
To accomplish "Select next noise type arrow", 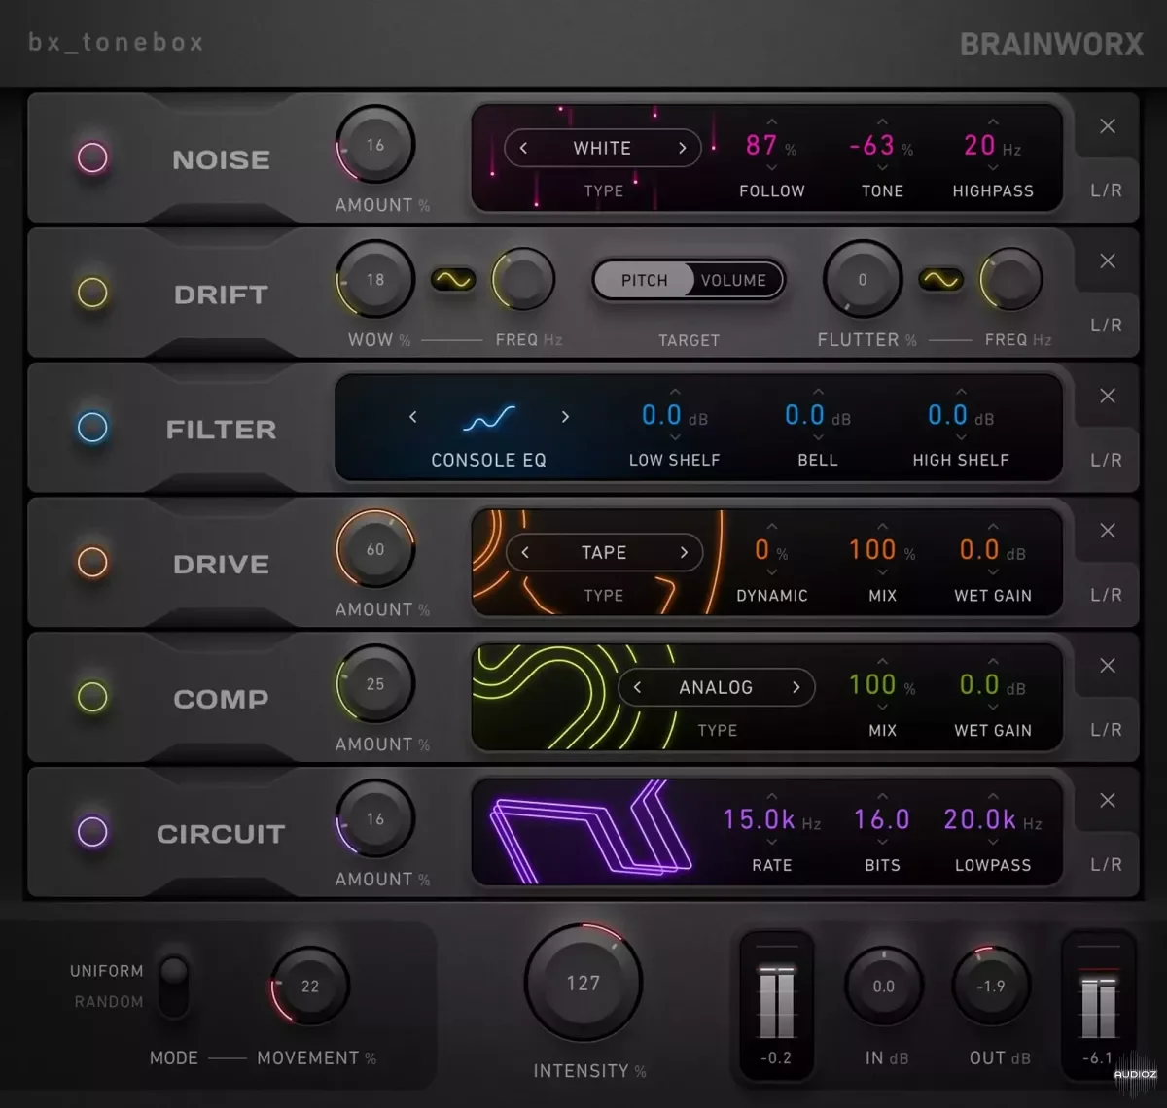I will (x=682, y=148).
